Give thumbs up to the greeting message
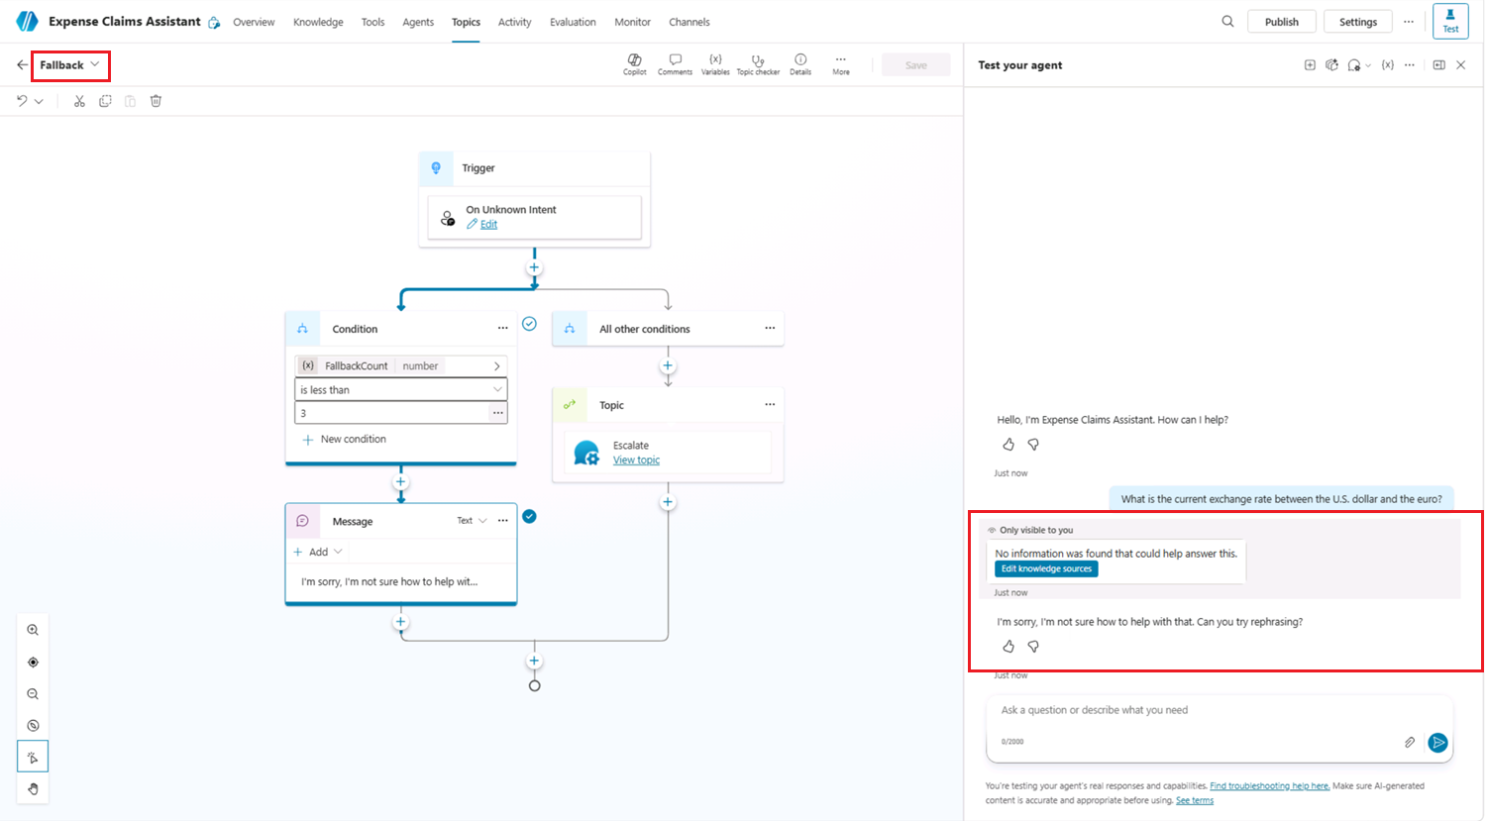Image resolution: width=1486 pixels, height=821 pixels. pos(1008,445)
